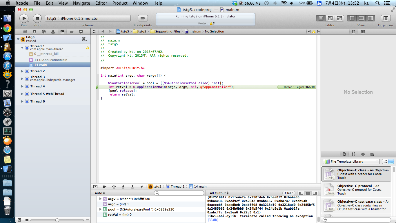Clear the console output
Viewport: 396px width, 223px height.
coord(289,193)
